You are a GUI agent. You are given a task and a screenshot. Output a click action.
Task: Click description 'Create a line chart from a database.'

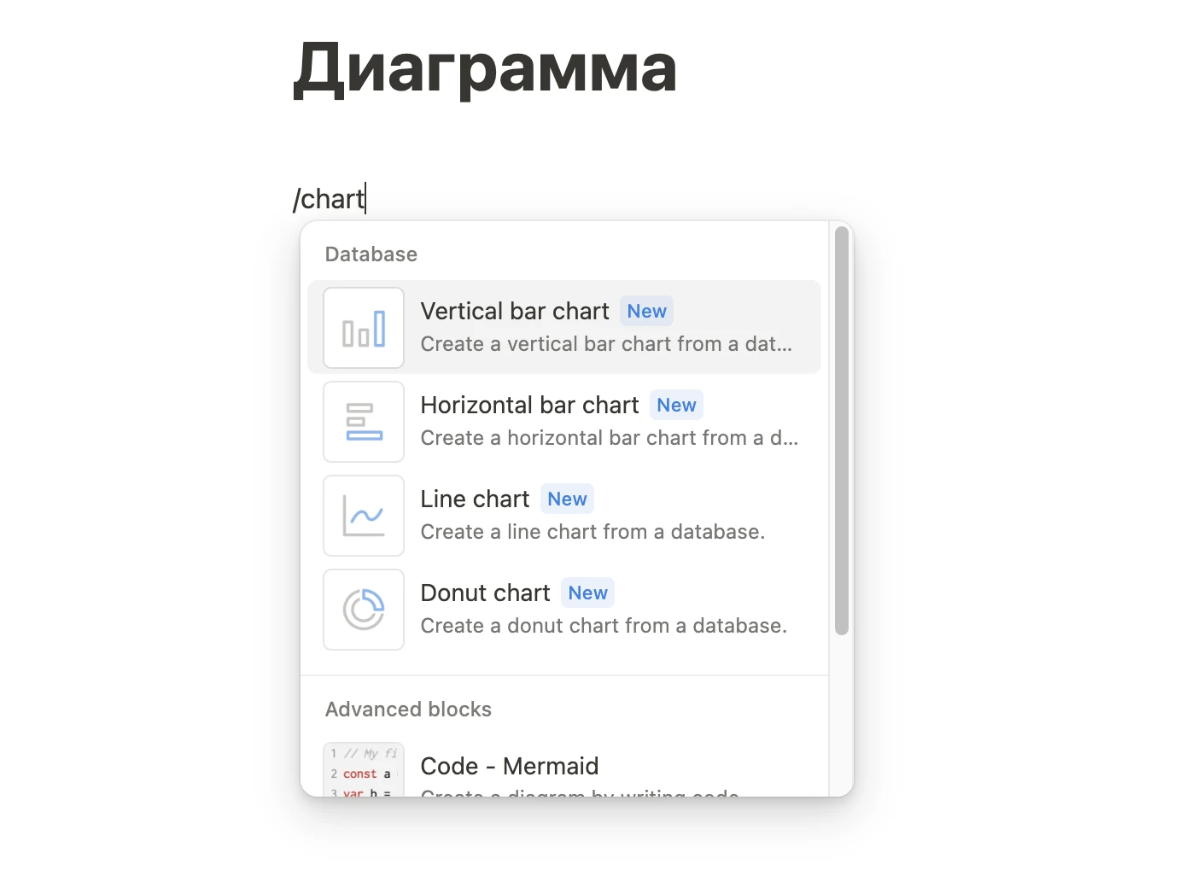pyautogui.click(x=592, y=532)
